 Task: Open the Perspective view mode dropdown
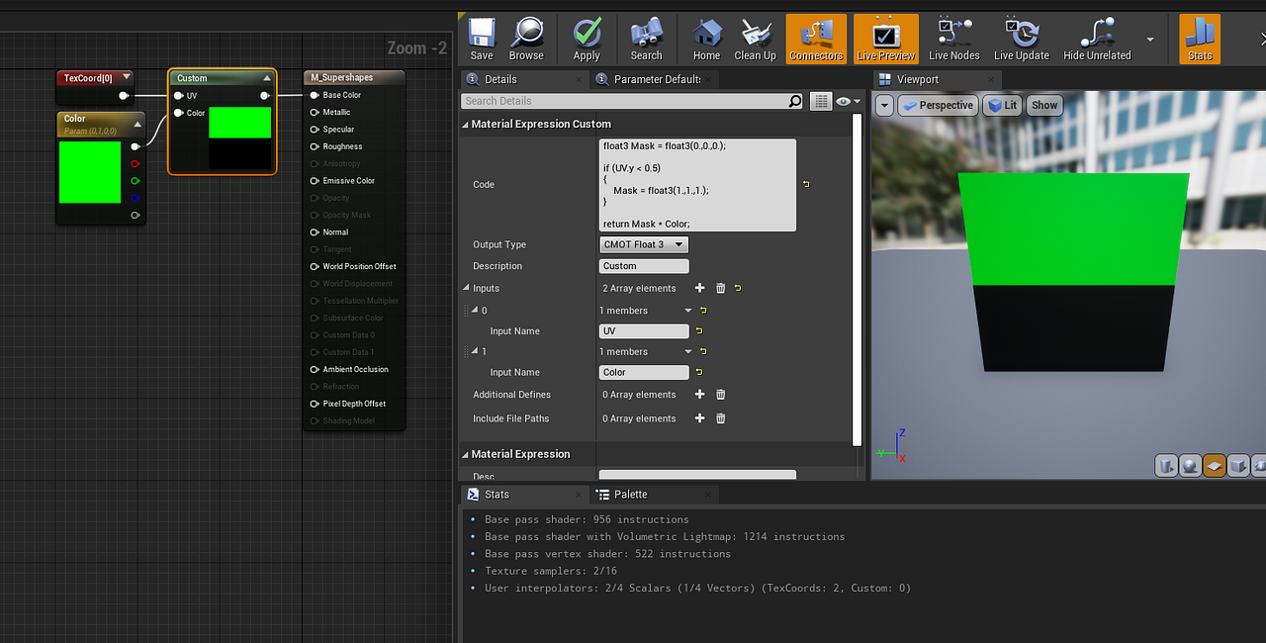[x=936, y=105]
